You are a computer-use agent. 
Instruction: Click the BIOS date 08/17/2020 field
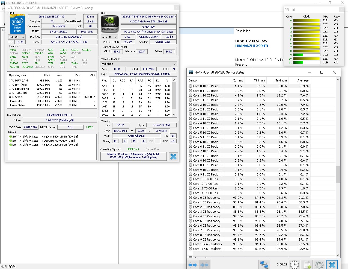(30, 127)
